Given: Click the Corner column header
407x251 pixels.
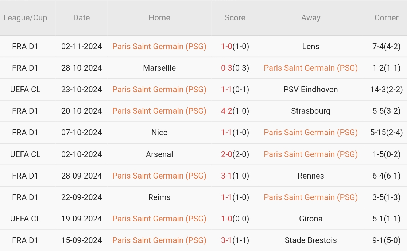Looking at the screenshot, I should tap(386, 17).
